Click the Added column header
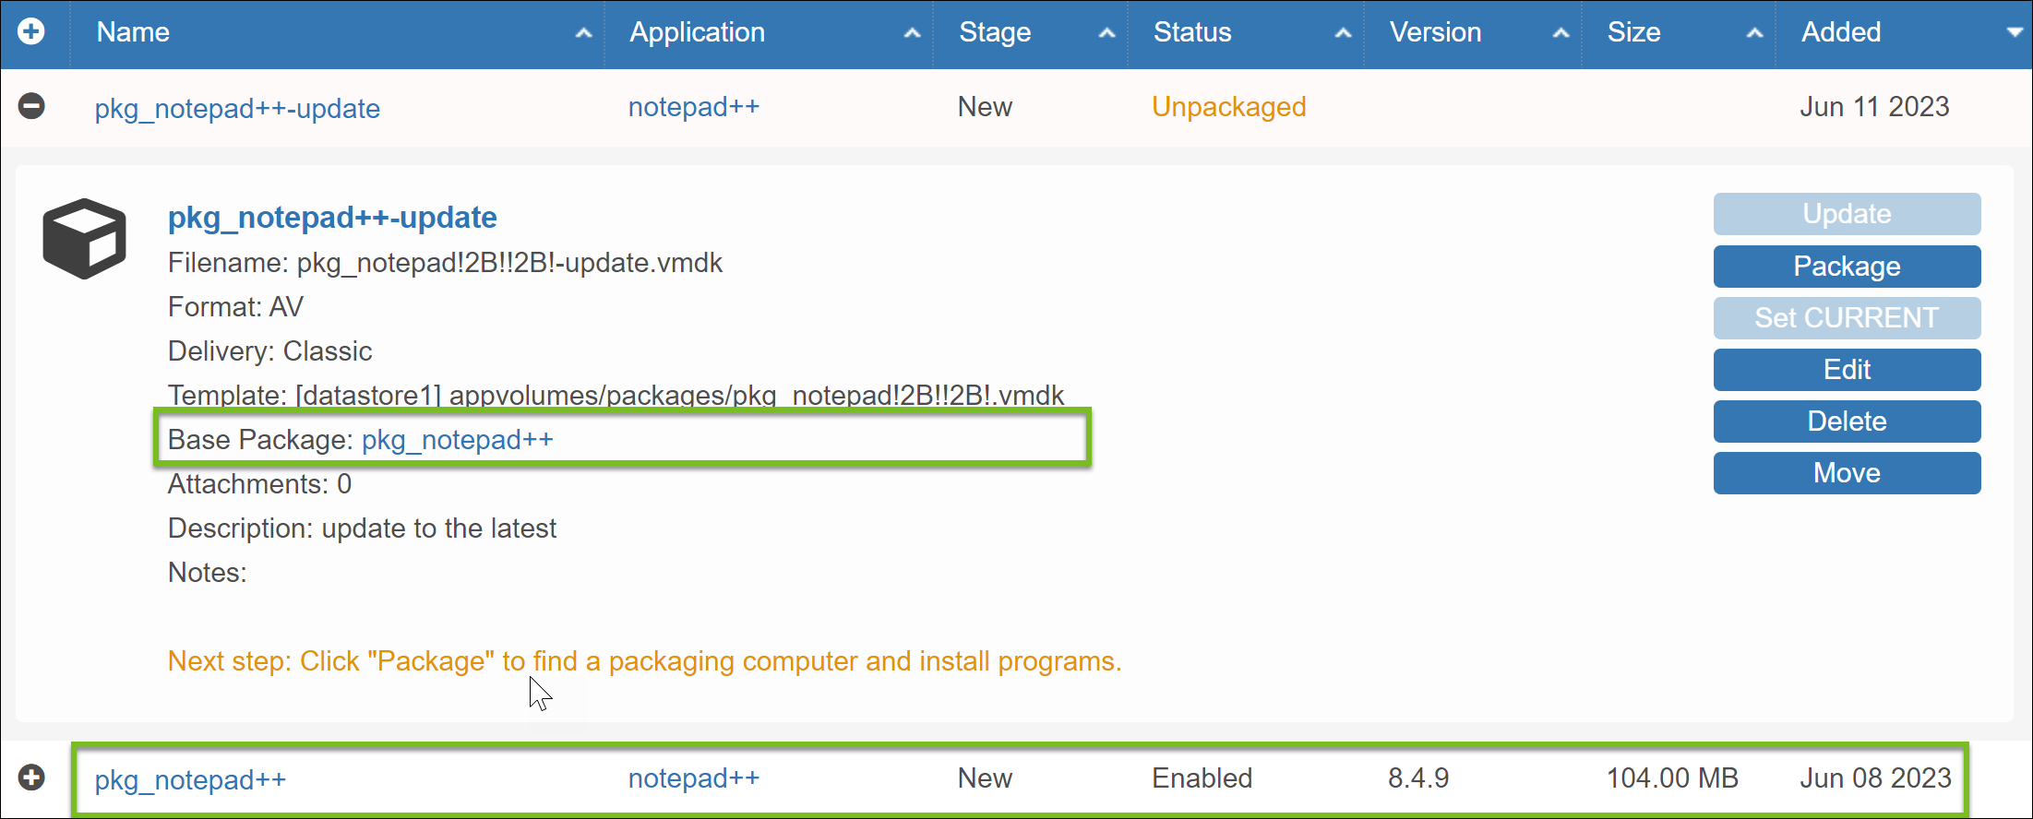 [x=1841, y=32]
